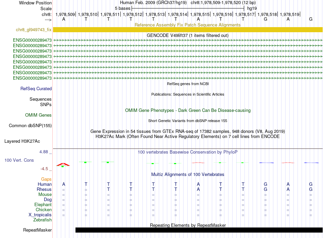Click the SNPs track label
The image size is (323, 238).
tap(46, 104)
